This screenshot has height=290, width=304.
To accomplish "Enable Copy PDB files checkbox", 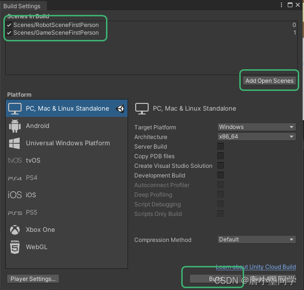I will [221, 156].
